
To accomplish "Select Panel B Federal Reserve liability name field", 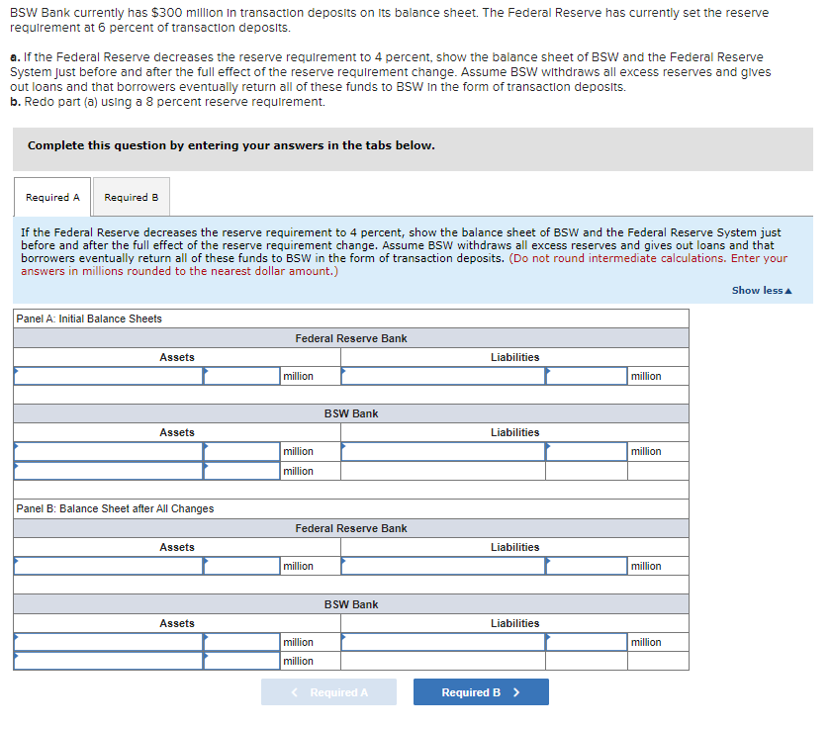I will click(x=443, y=566).
